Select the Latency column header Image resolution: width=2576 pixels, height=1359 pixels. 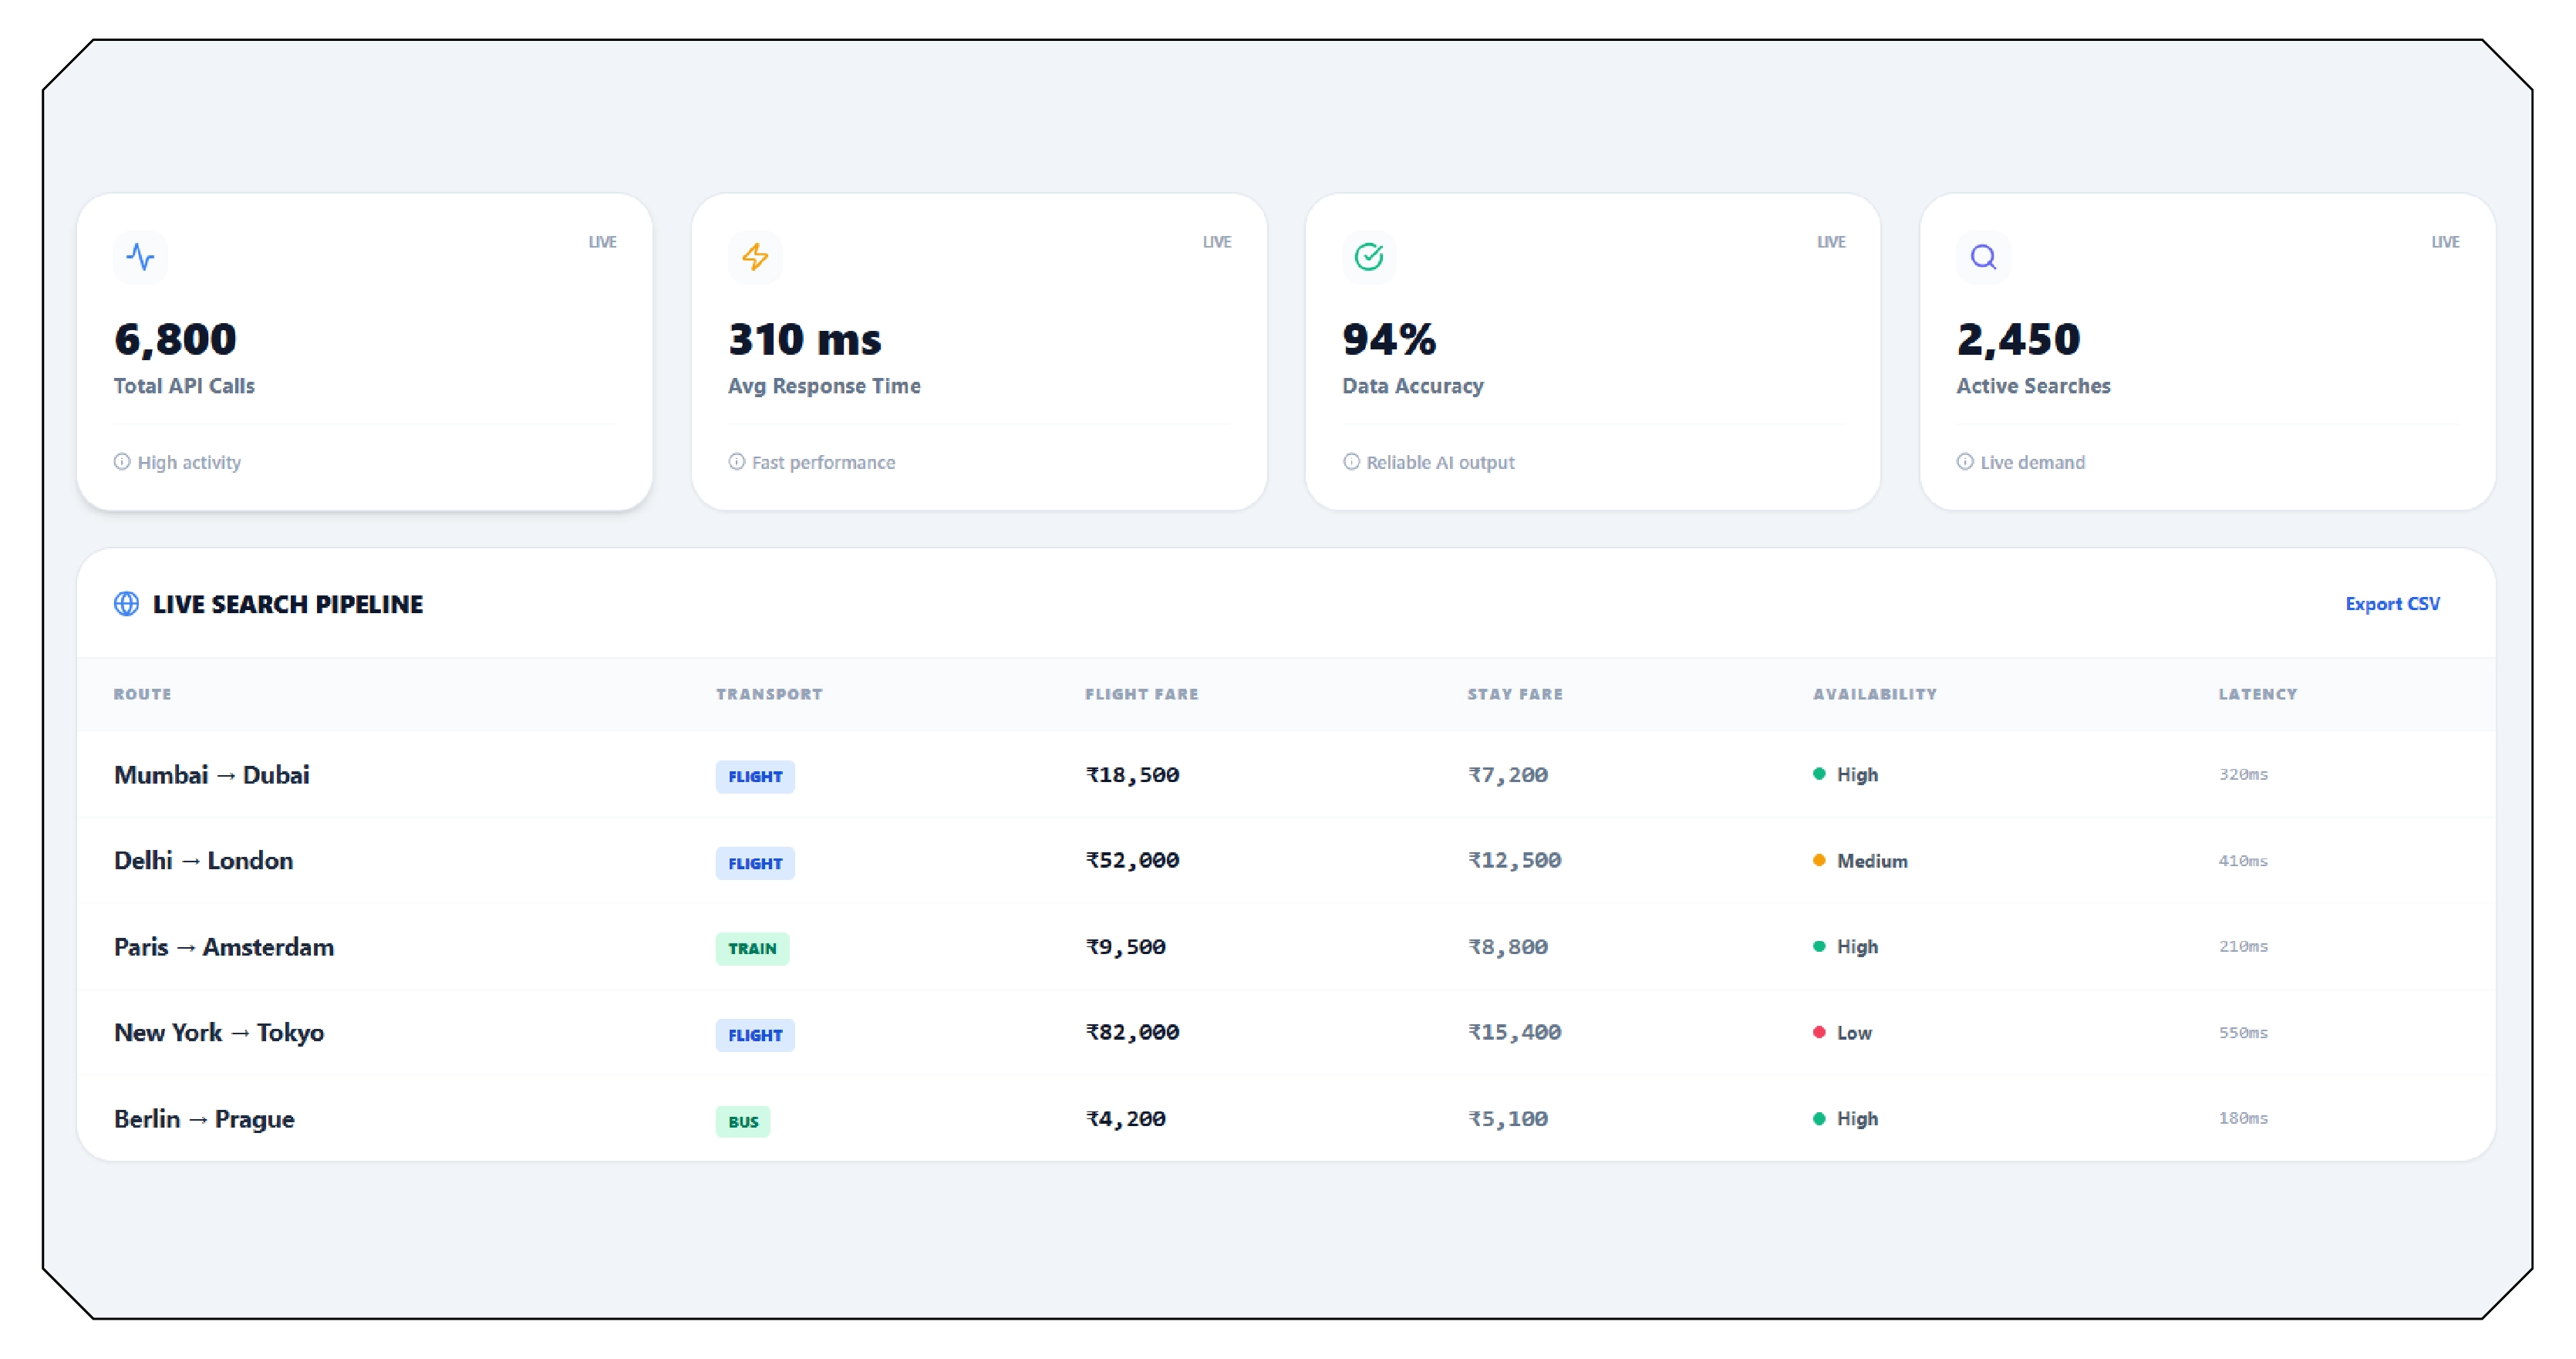(2257, 693)
